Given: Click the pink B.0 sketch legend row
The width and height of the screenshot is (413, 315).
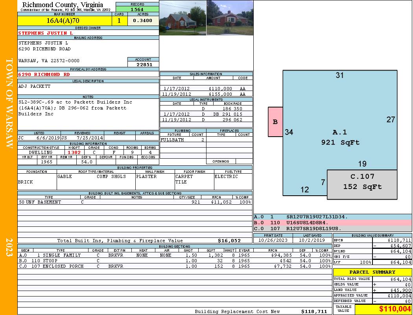Looking at the screenshot, I should (332, 222).
